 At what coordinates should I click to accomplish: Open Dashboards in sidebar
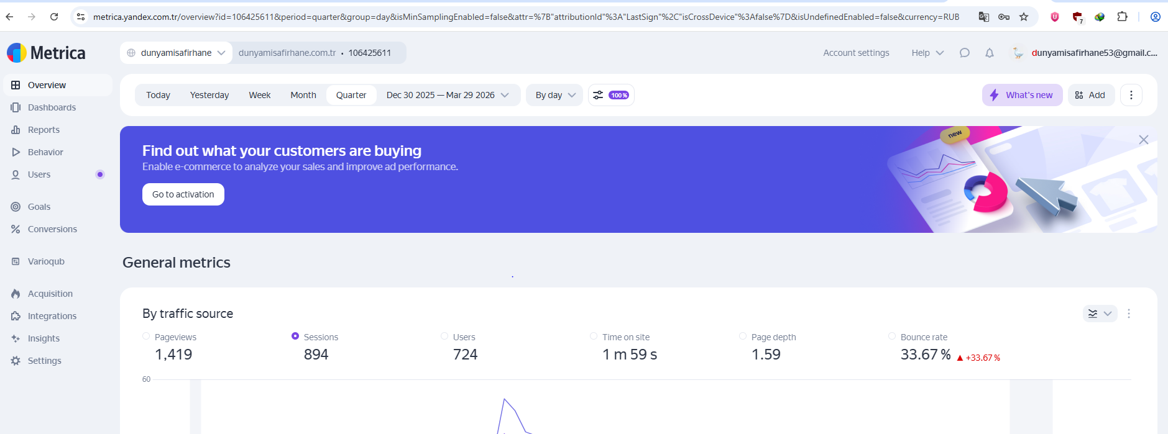[x=58, y=107]
